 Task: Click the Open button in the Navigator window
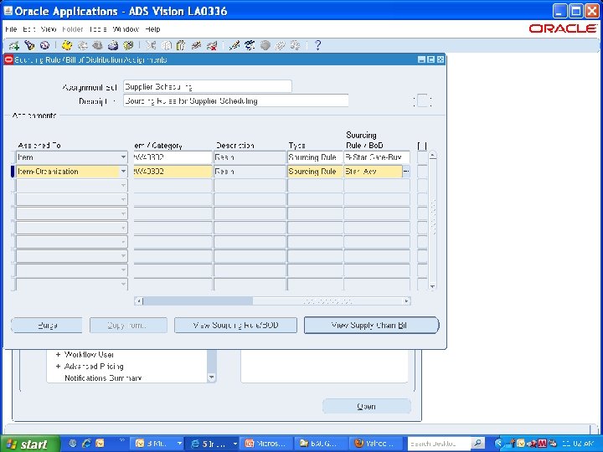pyautogui.click(x=367, y=406)
